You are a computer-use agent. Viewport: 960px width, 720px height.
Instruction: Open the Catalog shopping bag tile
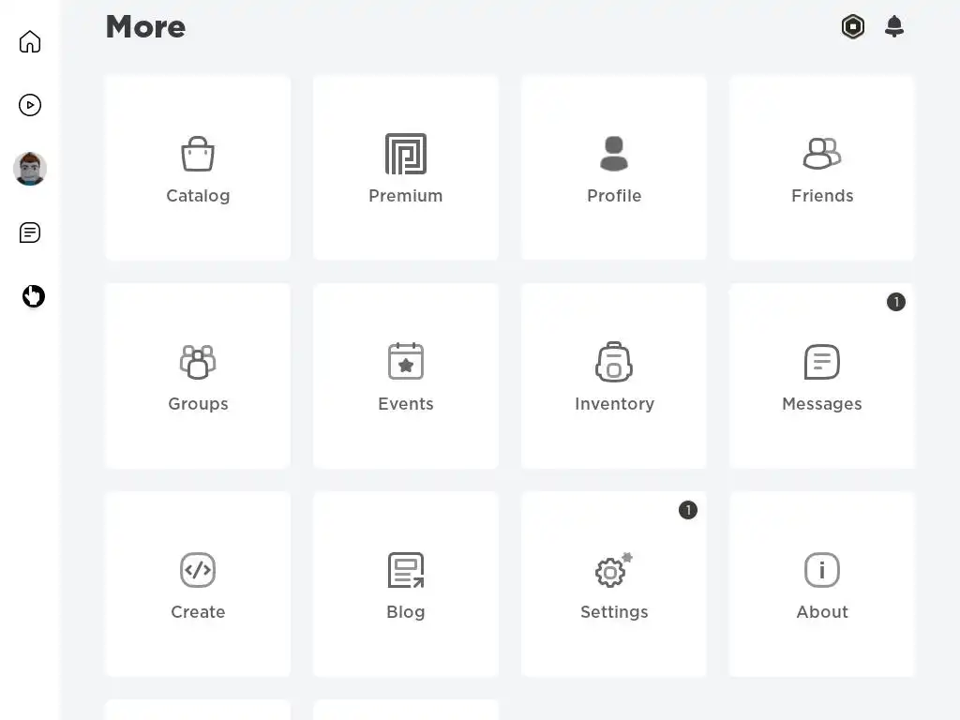pos(198,169)
